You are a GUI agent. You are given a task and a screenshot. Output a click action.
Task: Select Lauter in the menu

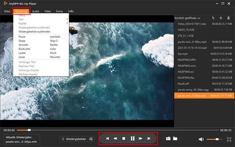pos(41,53)
